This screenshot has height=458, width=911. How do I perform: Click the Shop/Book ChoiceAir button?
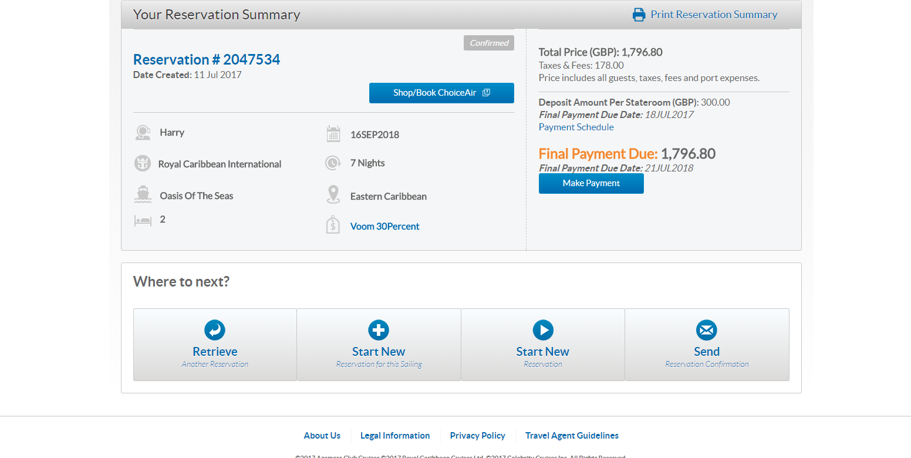tap(441, 93)
